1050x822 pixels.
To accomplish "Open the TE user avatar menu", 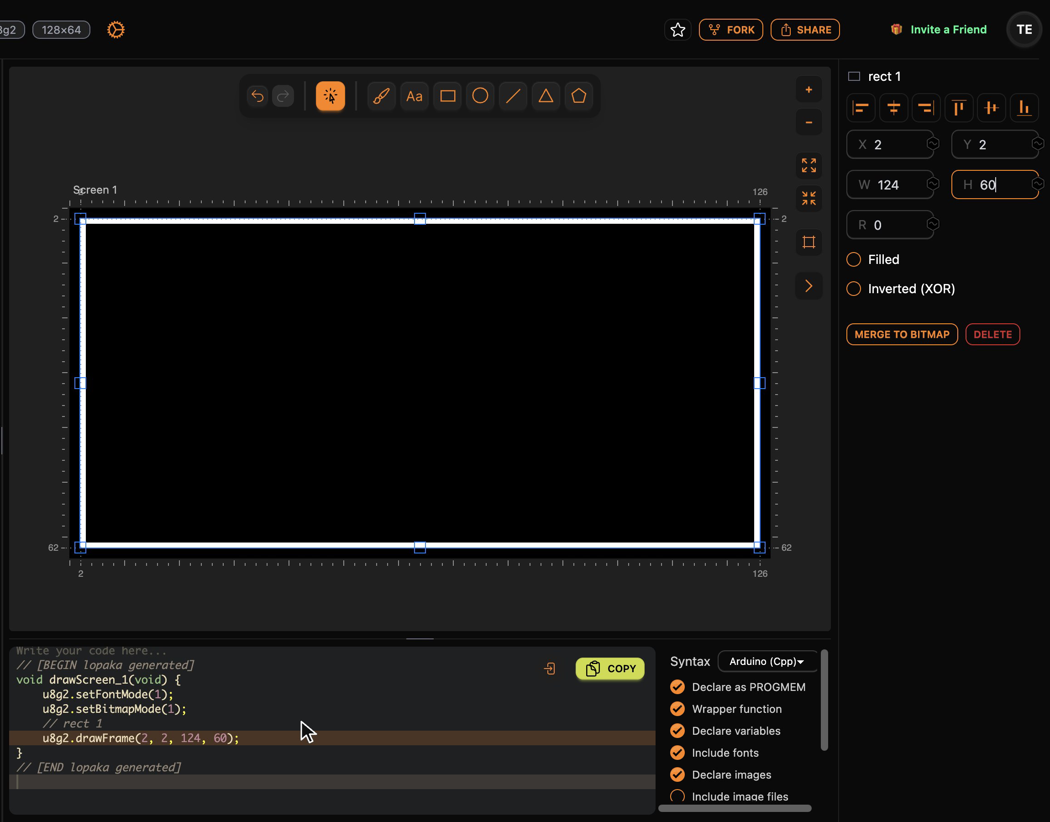I will pos(1024,30).
